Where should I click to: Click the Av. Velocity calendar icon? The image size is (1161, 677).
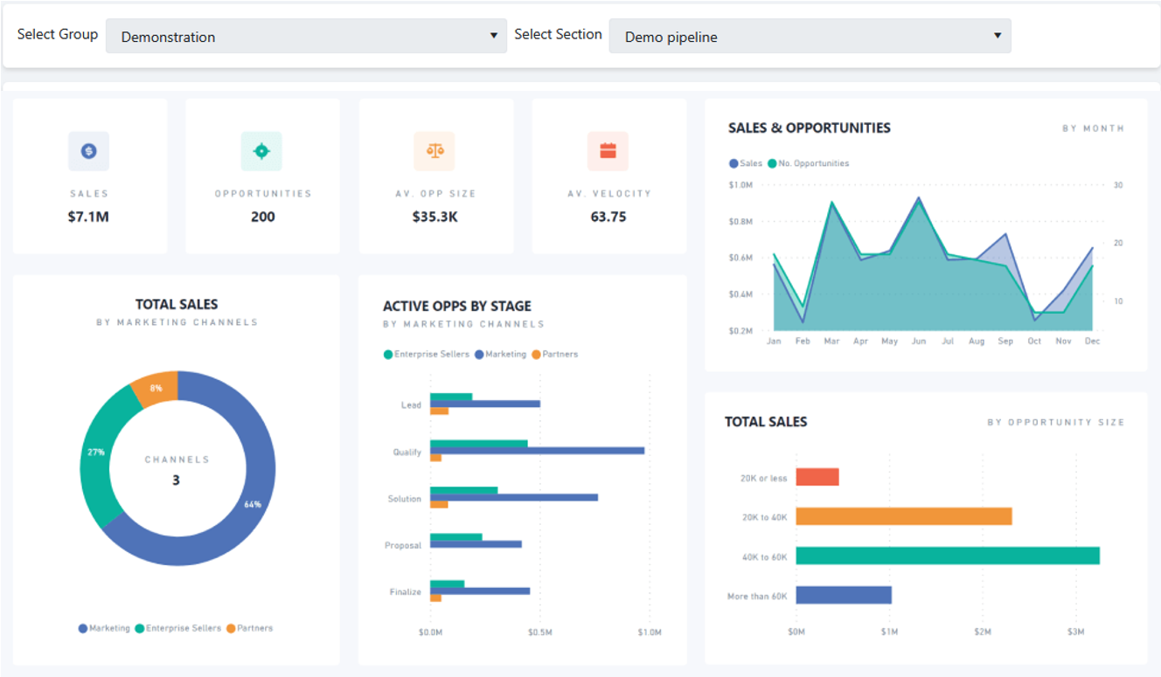click(608, 151)
